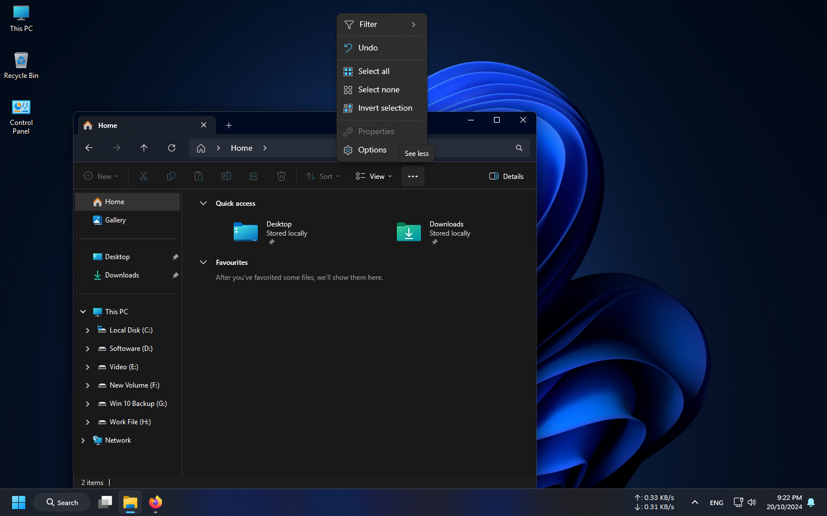Screen dimensions: 827x516
Task: Collapse the Quick access section
Action: tap(203, 203)
